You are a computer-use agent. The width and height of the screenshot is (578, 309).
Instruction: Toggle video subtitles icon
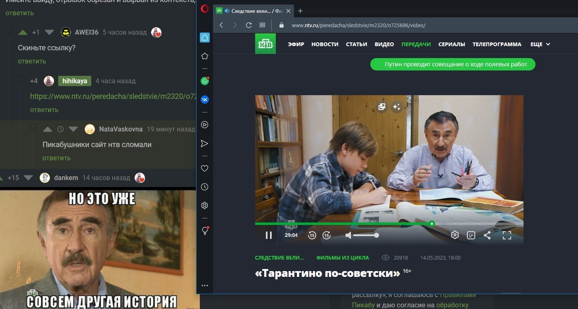coord(471,235)
